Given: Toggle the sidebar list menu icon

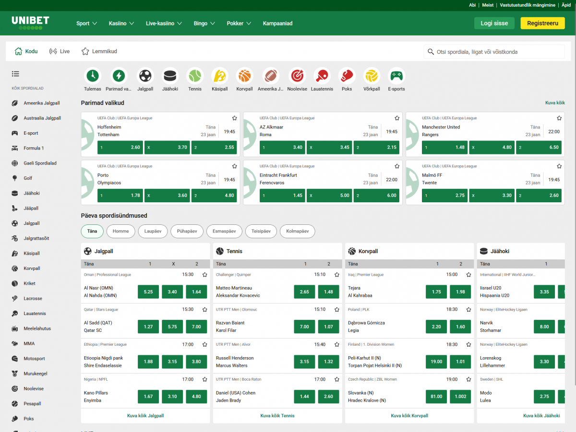Looking at the screenshot, I should coord(15,74).
